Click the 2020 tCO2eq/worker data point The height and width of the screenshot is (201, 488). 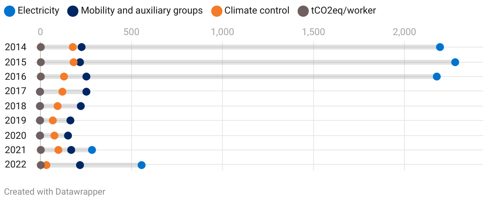(40, 136)
